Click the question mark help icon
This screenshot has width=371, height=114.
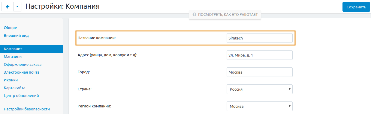(195, 14)
